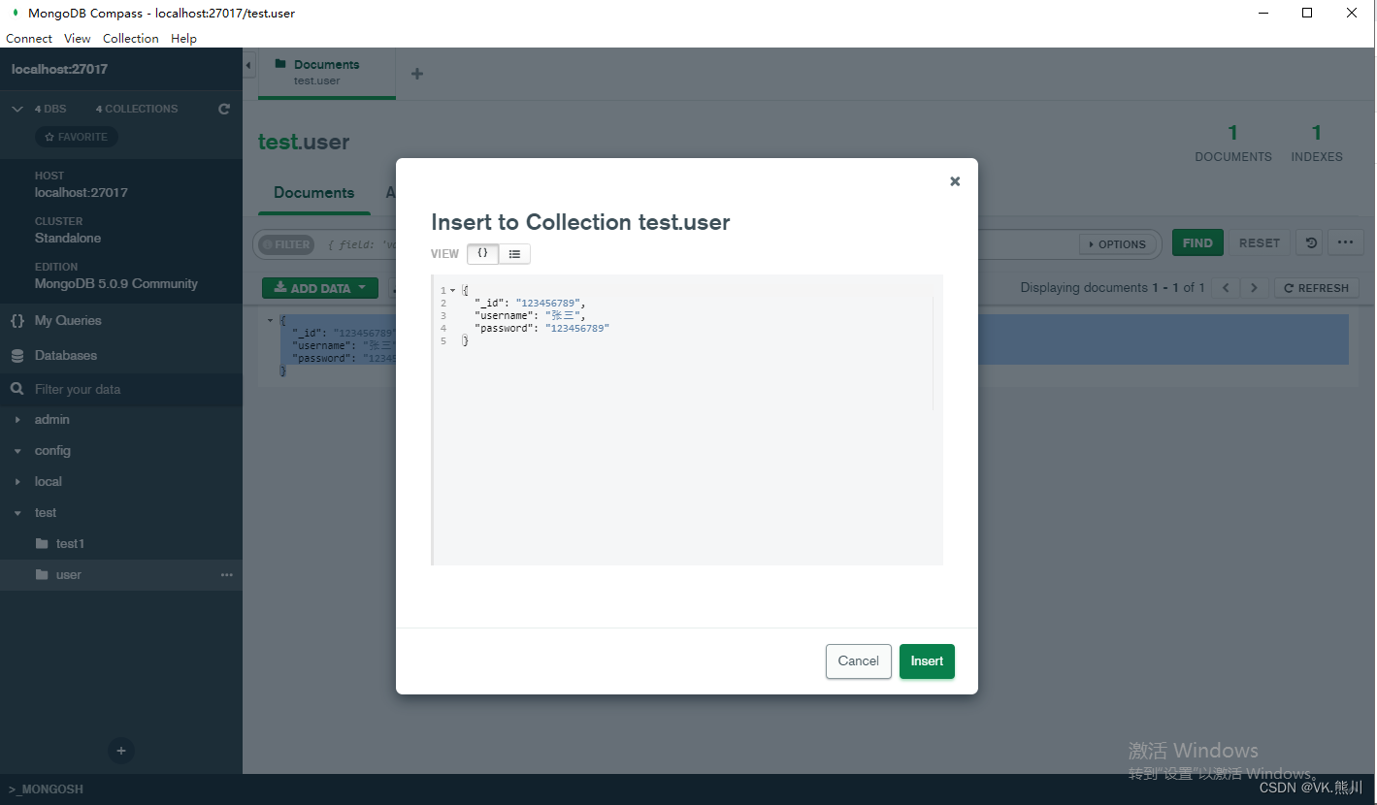1377x805 pixels.
Task: Cancel the insert dialog
Action: [x=859, y=661]
